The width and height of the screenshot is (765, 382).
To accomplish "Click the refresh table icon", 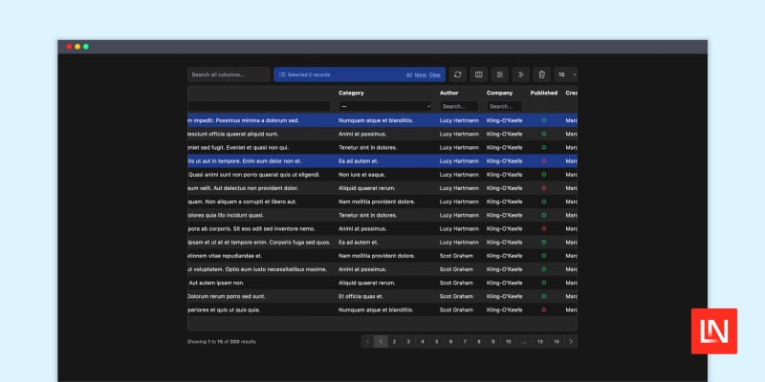I will coord(458,74).
